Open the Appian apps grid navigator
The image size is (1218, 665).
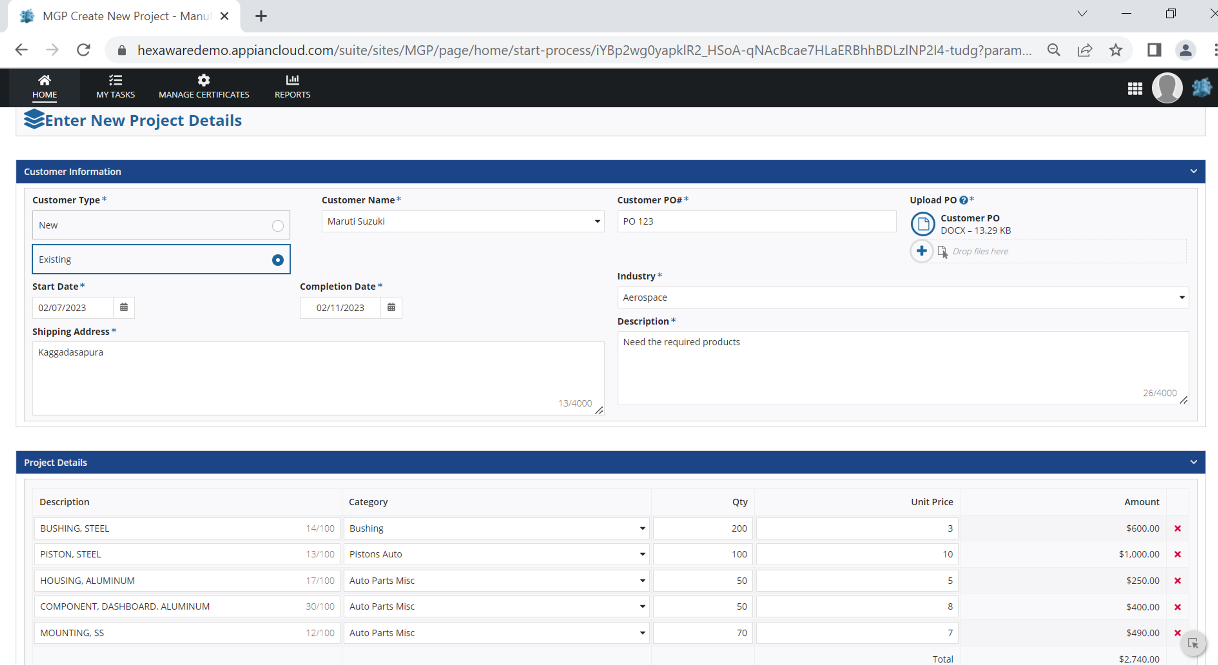pyautogui.click(x=1135, y=88)
